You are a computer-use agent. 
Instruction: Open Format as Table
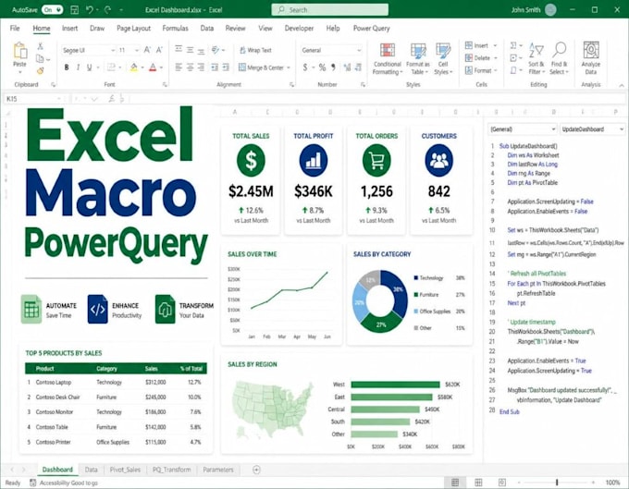point(417,59)
